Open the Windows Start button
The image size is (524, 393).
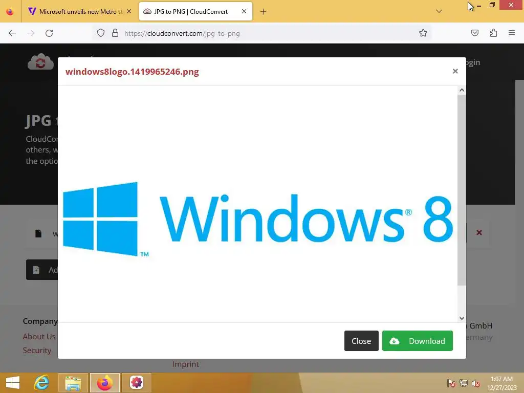(13, 383)
